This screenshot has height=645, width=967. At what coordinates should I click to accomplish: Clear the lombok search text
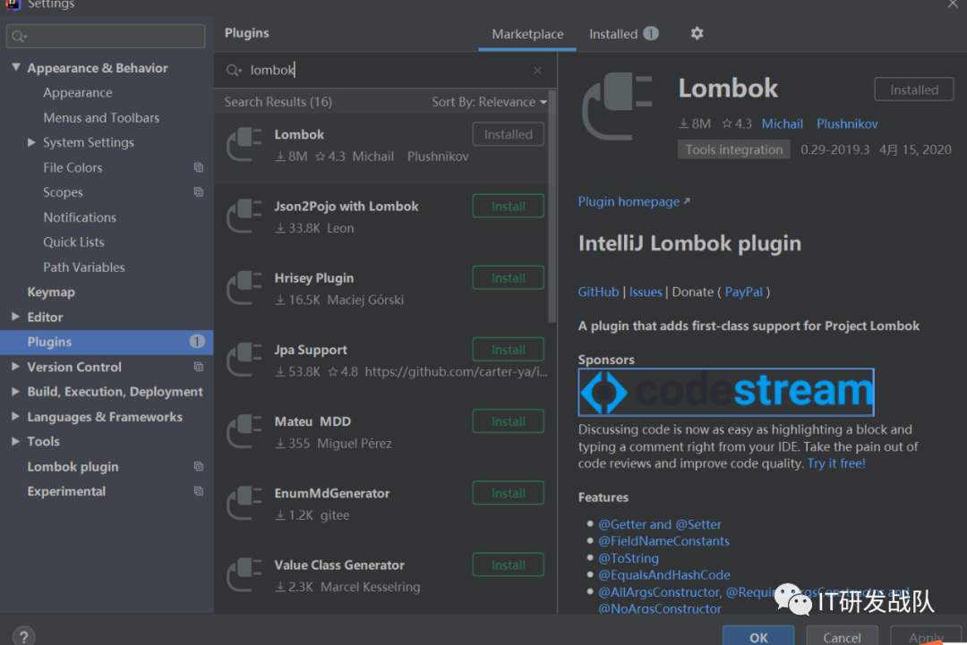[538, 71]
